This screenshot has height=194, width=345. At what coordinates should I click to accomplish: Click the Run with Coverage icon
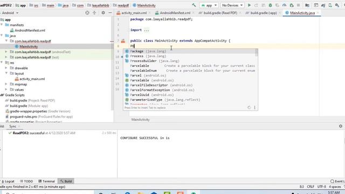pyautogui.click(x=277, y=5)
